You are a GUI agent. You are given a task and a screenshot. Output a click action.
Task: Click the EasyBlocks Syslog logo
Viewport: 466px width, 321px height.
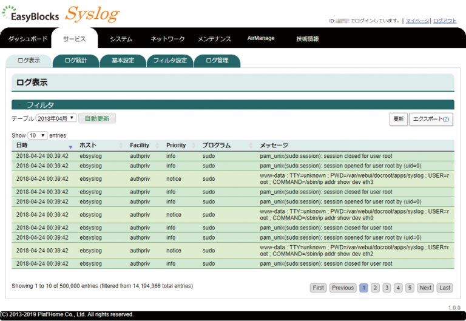[61, 13]
